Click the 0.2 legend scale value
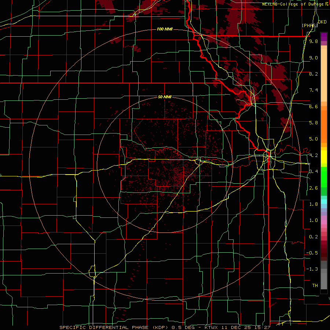330x330 pixels. pos(313,237)
